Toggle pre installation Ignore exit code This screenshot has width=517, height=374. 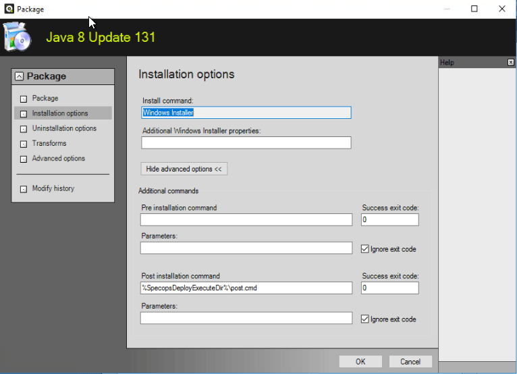tap(365, 249)
